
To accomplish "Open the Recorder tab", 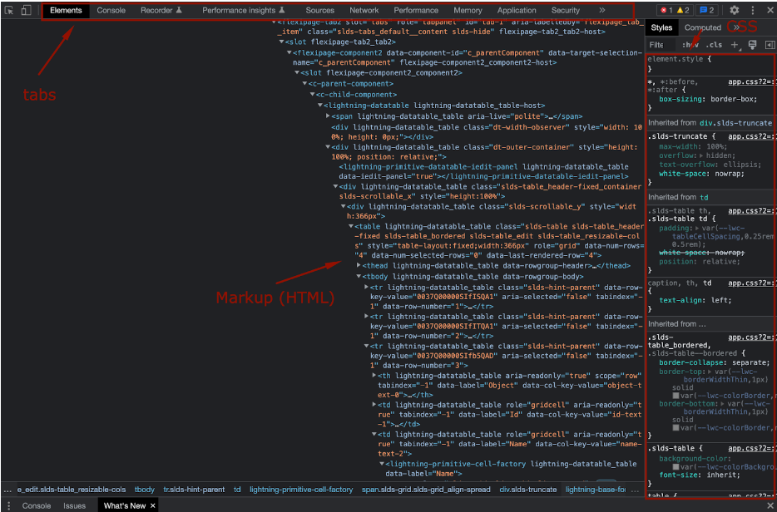I will tap(161, 11).
